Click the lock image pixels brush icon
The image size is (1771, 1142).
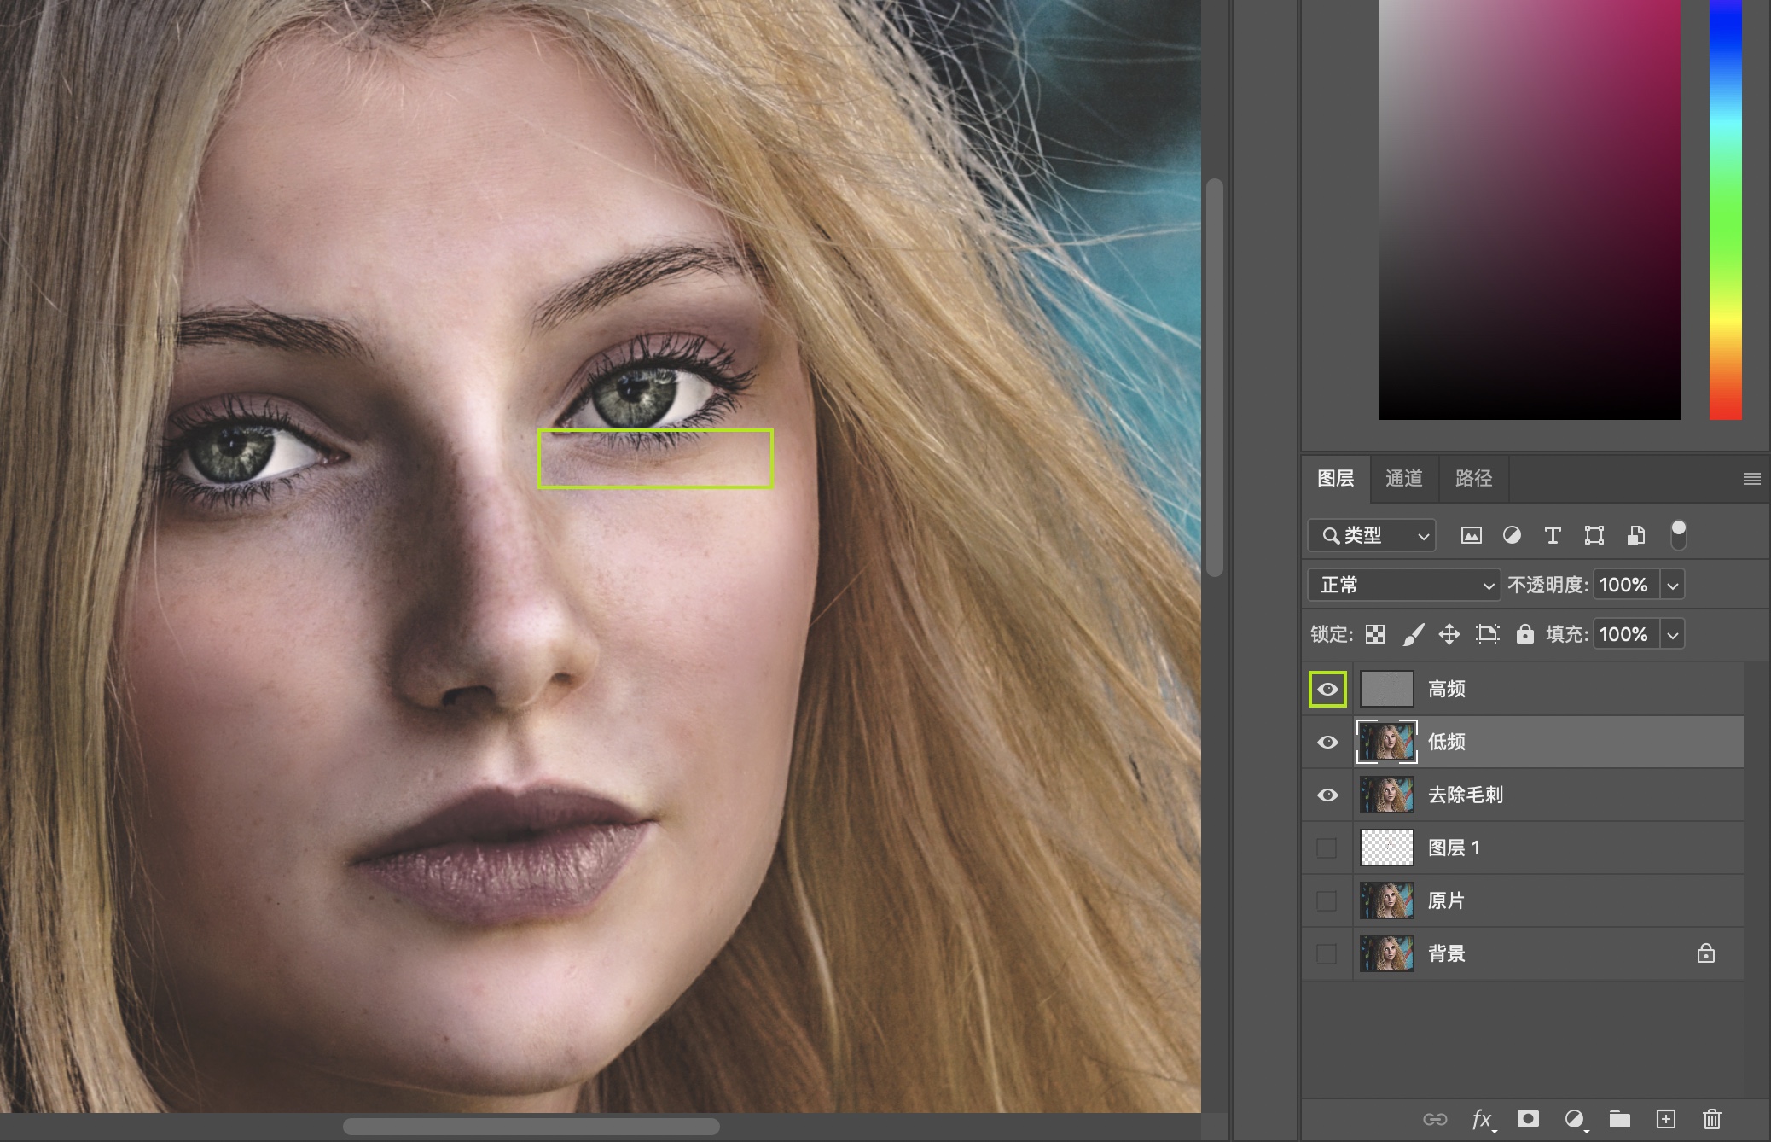pyautogui.click(x=1413, y=634)
